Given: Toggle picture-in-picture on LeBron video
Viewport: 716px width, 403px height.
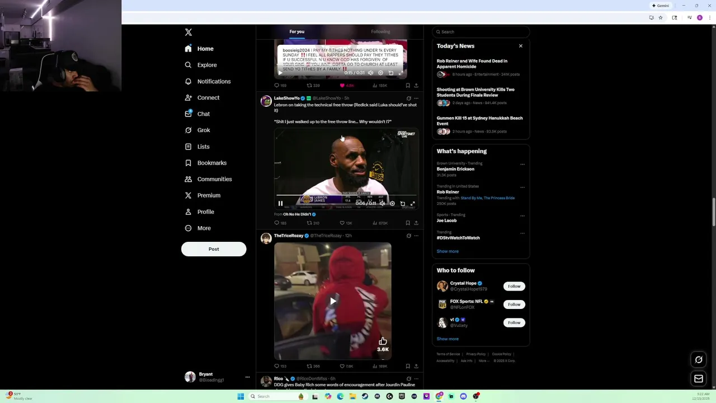Looking at the screenshot, I should [402, 204].
